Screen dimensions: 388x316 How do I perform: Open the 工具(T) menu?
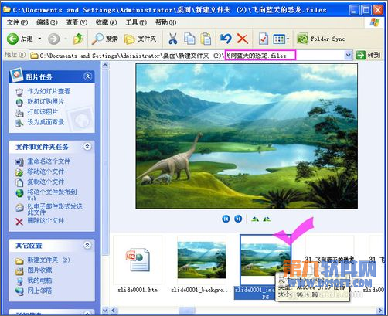pyautogui.click(x=136, y=22)
